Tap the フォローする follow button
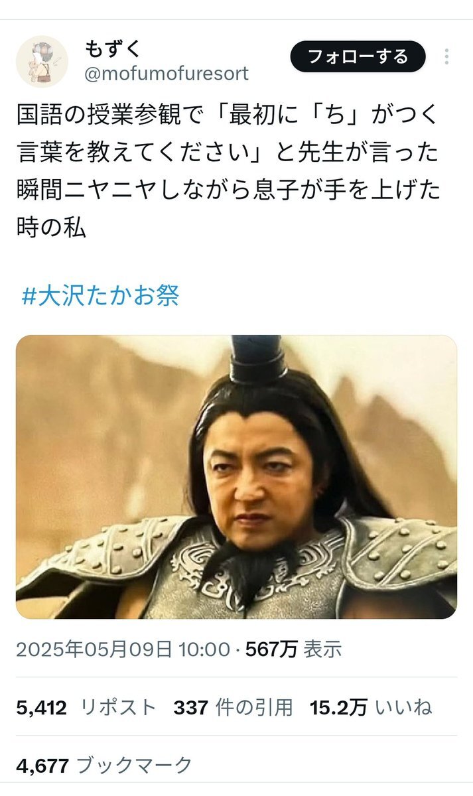The height and width of the screenshot is (796, 473). point(358,56)
